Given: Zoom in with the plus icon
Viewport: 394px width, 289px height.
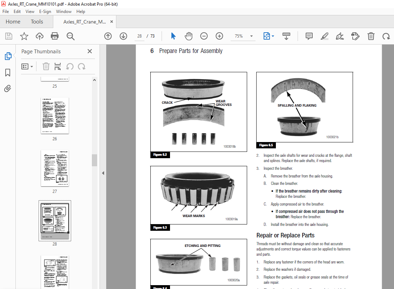Looking at the screenshot, I should pyautogui.click(x=219, y=36).
